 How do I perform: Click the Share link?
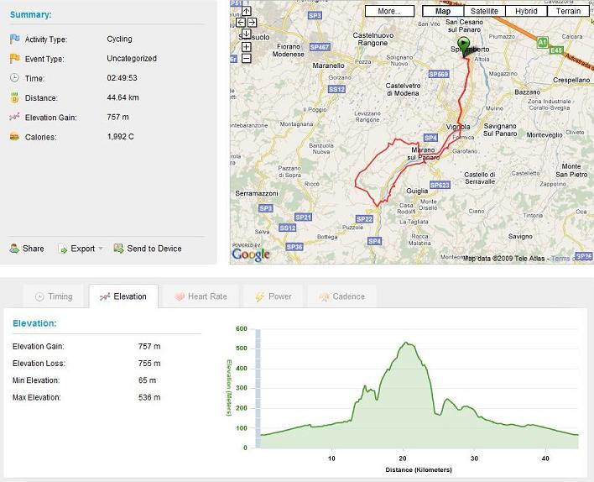(x=27, y=249)
